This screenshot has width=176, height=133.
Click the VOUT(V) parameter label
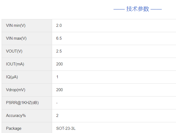pos(14,51)
